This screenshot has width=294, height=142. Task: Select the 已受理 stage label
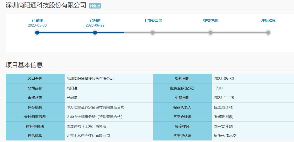pyautogui.click(x=37, y=21)
